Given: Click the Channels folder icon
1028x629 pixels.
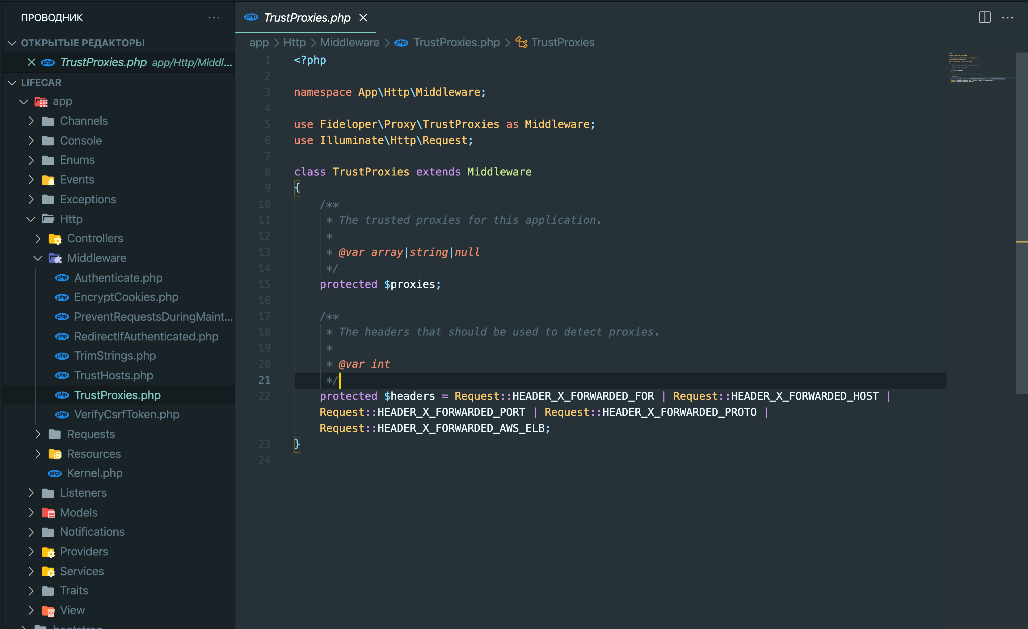Looking at the screenshot, I should click(48, 121).
